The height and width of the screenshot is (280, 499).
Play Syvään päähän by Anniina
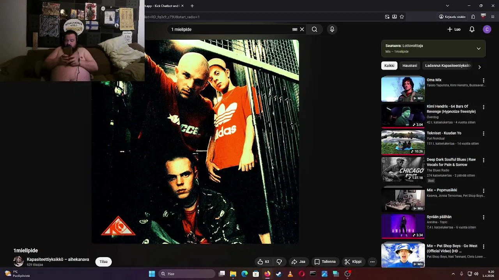coord(403,226)
